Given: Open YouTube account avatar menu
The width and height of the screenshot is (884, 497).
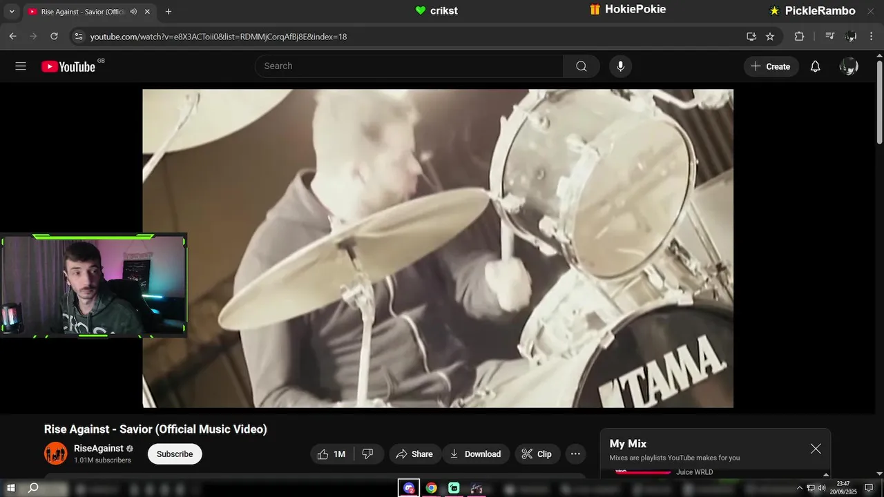Looking at the screenshot, I should [849, 66].
